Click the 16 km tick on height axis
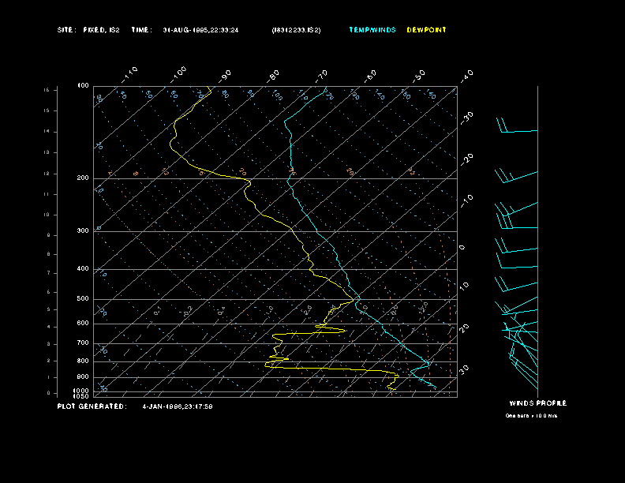Viewport: 625px width, 483px height. pyautogui.click(x=47, y=90)
